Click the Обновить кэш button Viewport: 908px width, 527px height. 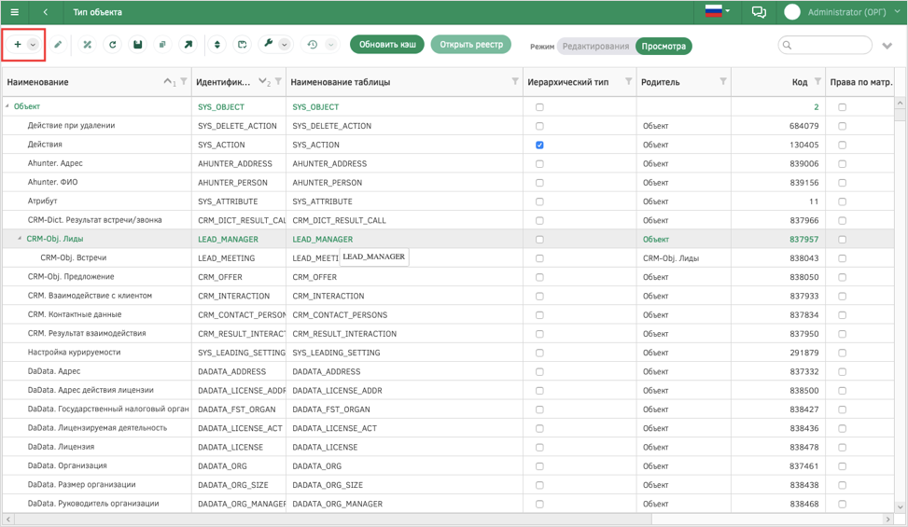point(387,45)
